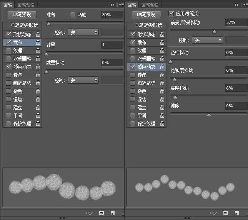Click the lock icon beside 形状动态 in right panel
248x220 pixels.
162,34
